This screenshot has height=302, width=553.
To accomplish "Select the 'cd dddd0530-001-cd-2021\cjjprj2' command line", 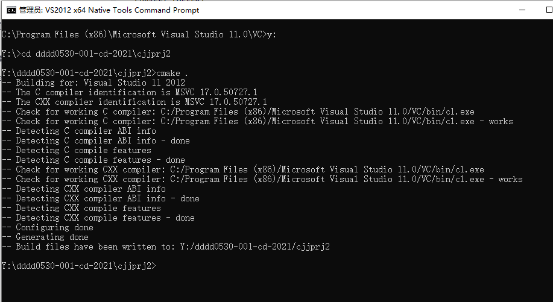I will click(x=86, y=54).
